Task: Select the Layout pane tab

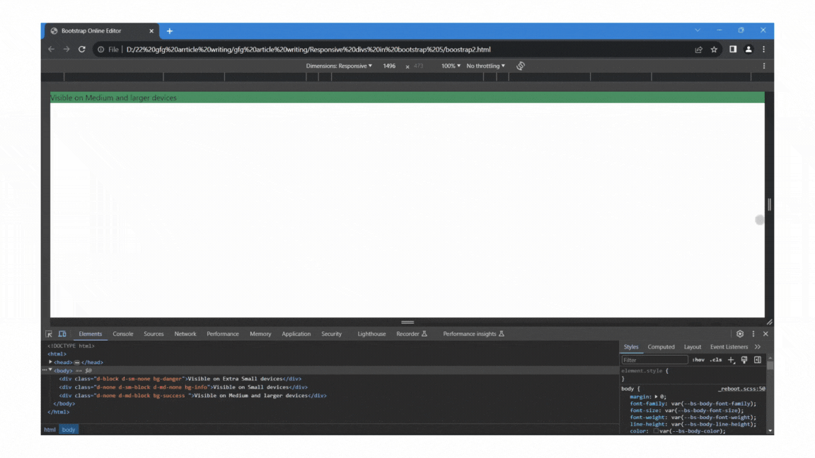Action: [693, 347]
